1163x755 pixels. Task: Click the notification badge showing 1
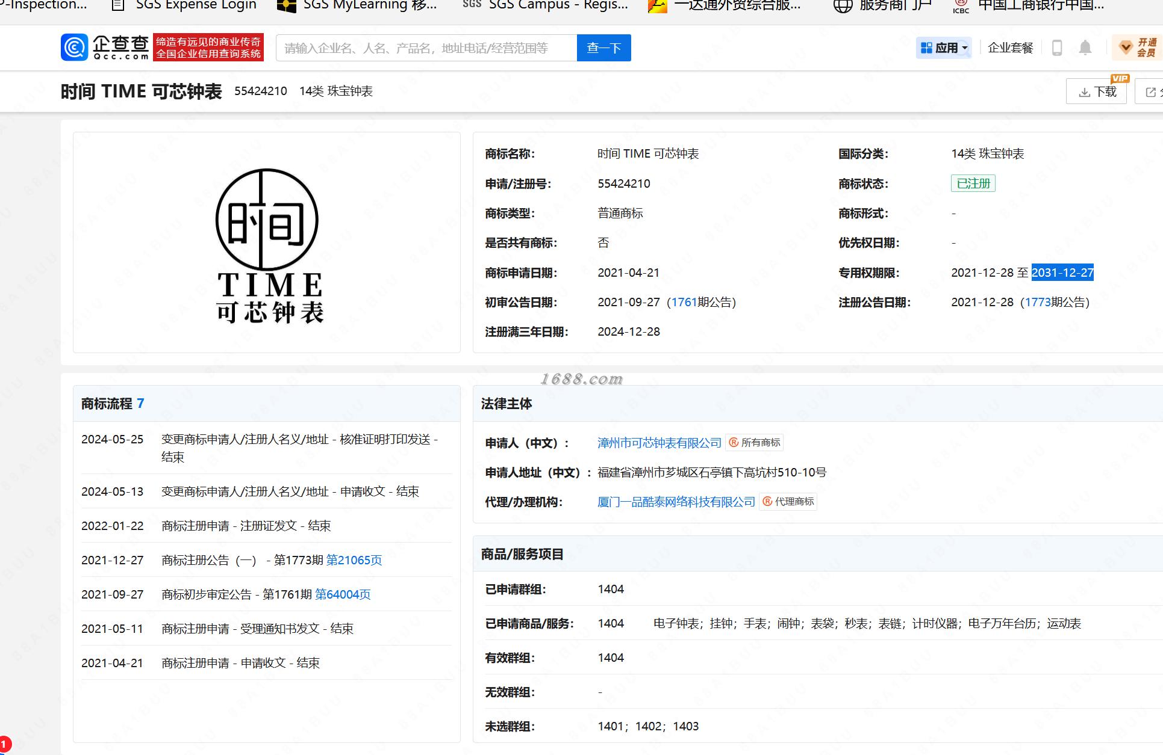click(x=5, y=745)
